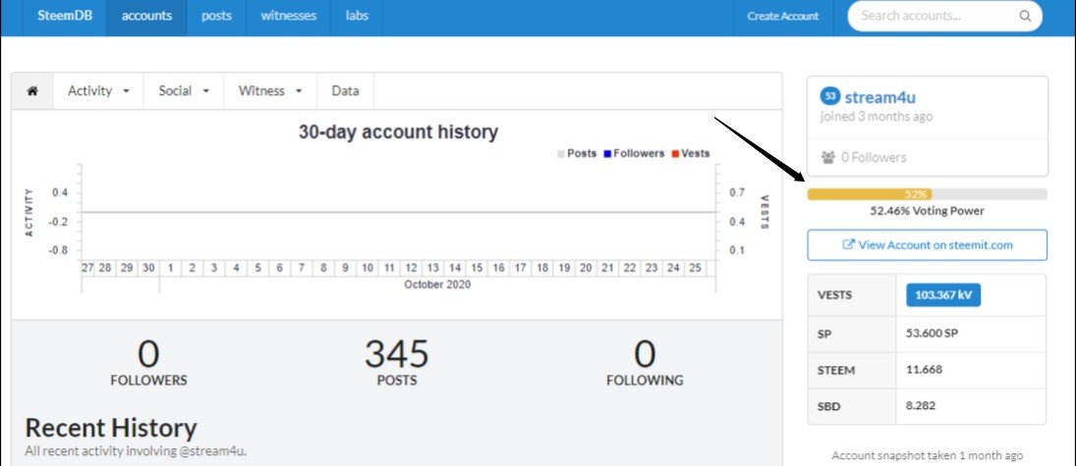This screenshot has width=1076, height=466.
Task: Expand the Activity dropdown
Action: 98,91
